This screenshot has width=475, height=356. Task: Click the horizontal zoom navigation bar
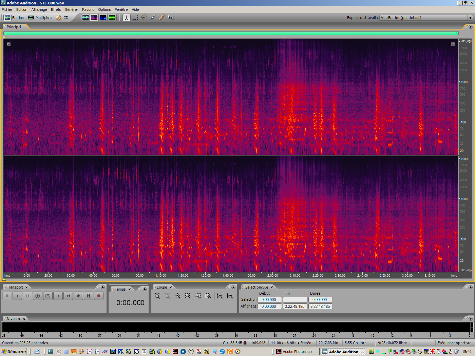231,33
